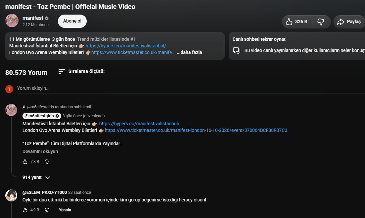Dislike the video with thumbs-down button

(321, 22)
